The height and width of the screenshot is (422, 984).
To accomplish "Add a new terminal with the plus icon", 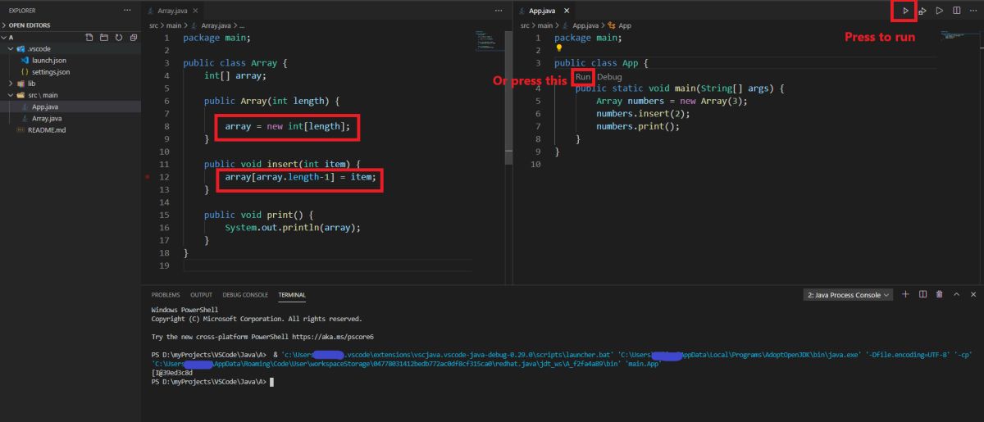I will (906, 294).
